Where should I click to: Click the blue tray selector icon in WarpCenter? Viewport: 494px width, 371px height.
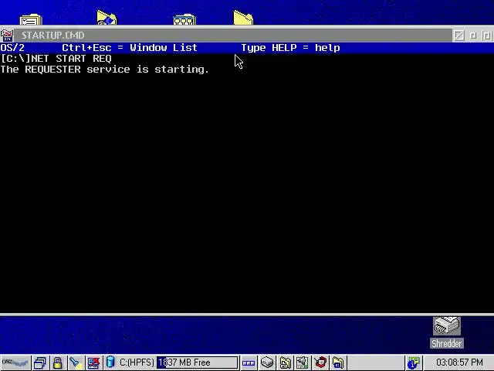249,362
